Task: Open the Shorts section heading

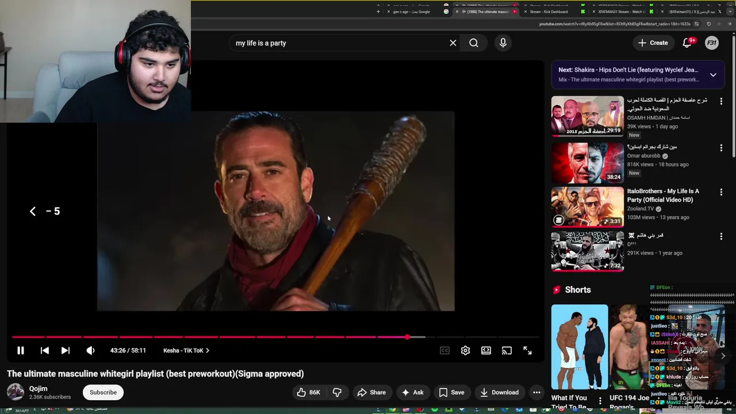Action: 577,290
